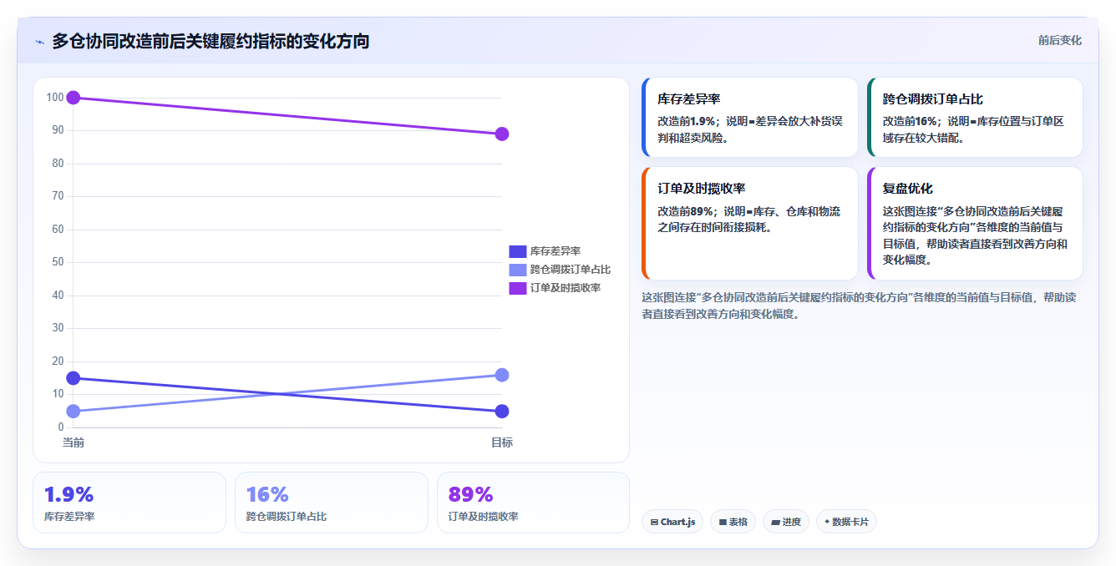
Task: Click the page title 多仓协同改造前后关键履约指标的变化方向
Action: point(211,41)
